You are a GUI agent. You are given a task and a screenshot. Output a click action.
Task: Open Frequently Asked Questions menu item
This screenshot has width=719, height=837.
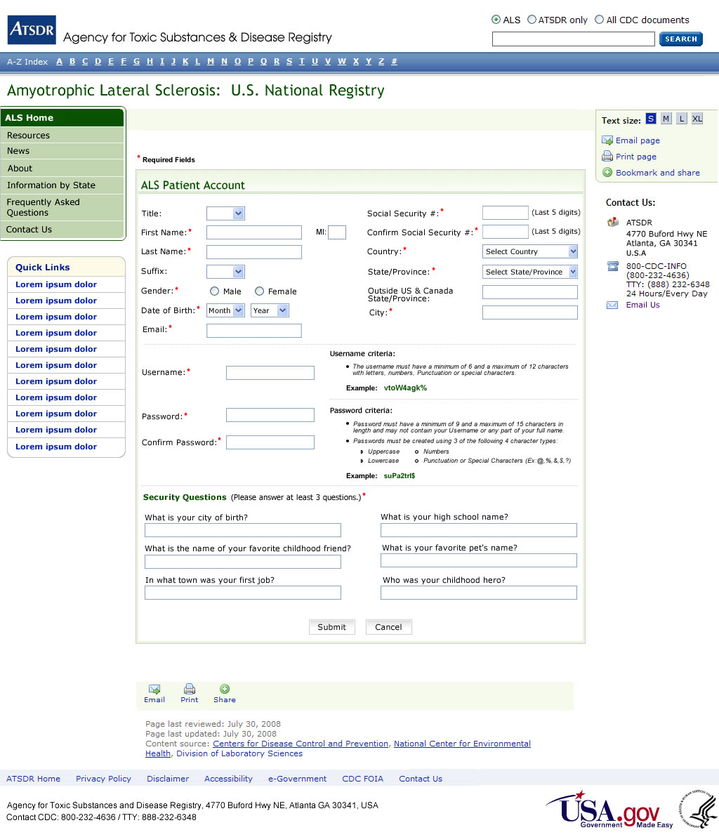tap(62, 208)
